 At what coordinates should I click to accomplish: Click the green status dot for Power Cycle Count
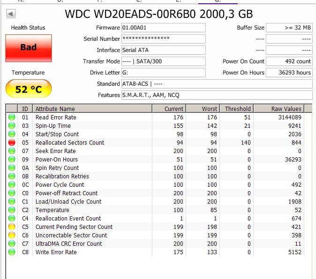point(12,184)
